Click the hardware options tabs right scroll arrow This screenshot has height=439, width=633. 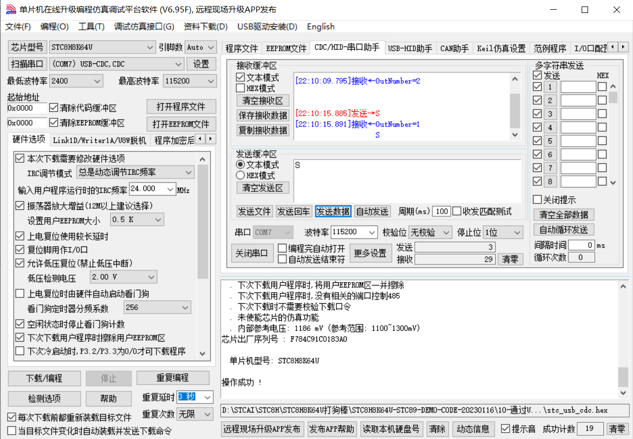coord(211,139)
